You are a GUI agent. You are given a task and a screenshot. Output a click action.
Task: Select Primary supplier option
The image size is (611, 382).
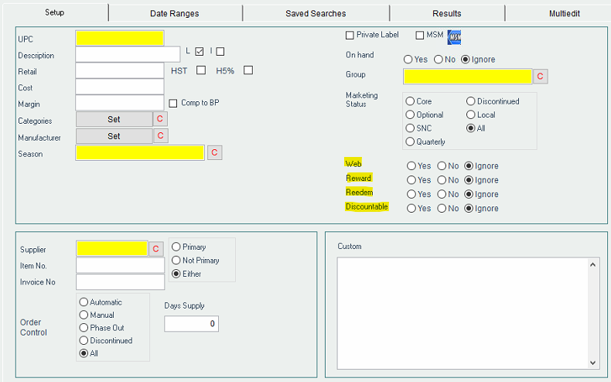coord(176,247)
